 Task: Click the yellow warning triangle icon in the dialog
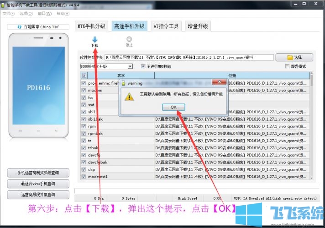click(x=129, y=97)
